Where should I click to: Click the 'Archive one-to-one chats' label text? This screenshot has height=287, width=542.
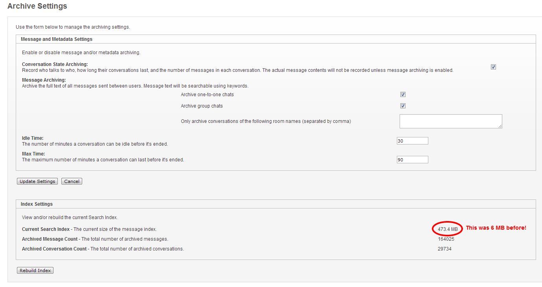click(x=207, y=95)
